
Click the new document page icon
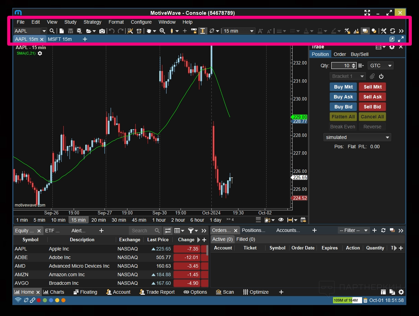pos(62,31)
